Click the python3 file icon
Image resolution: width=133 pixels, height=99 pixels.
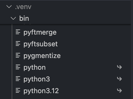(18, 79)
